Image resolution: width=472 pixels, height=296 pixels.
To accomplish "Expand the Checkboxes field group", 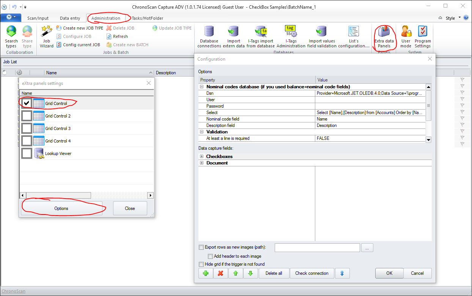I will (x=202, y=157).
